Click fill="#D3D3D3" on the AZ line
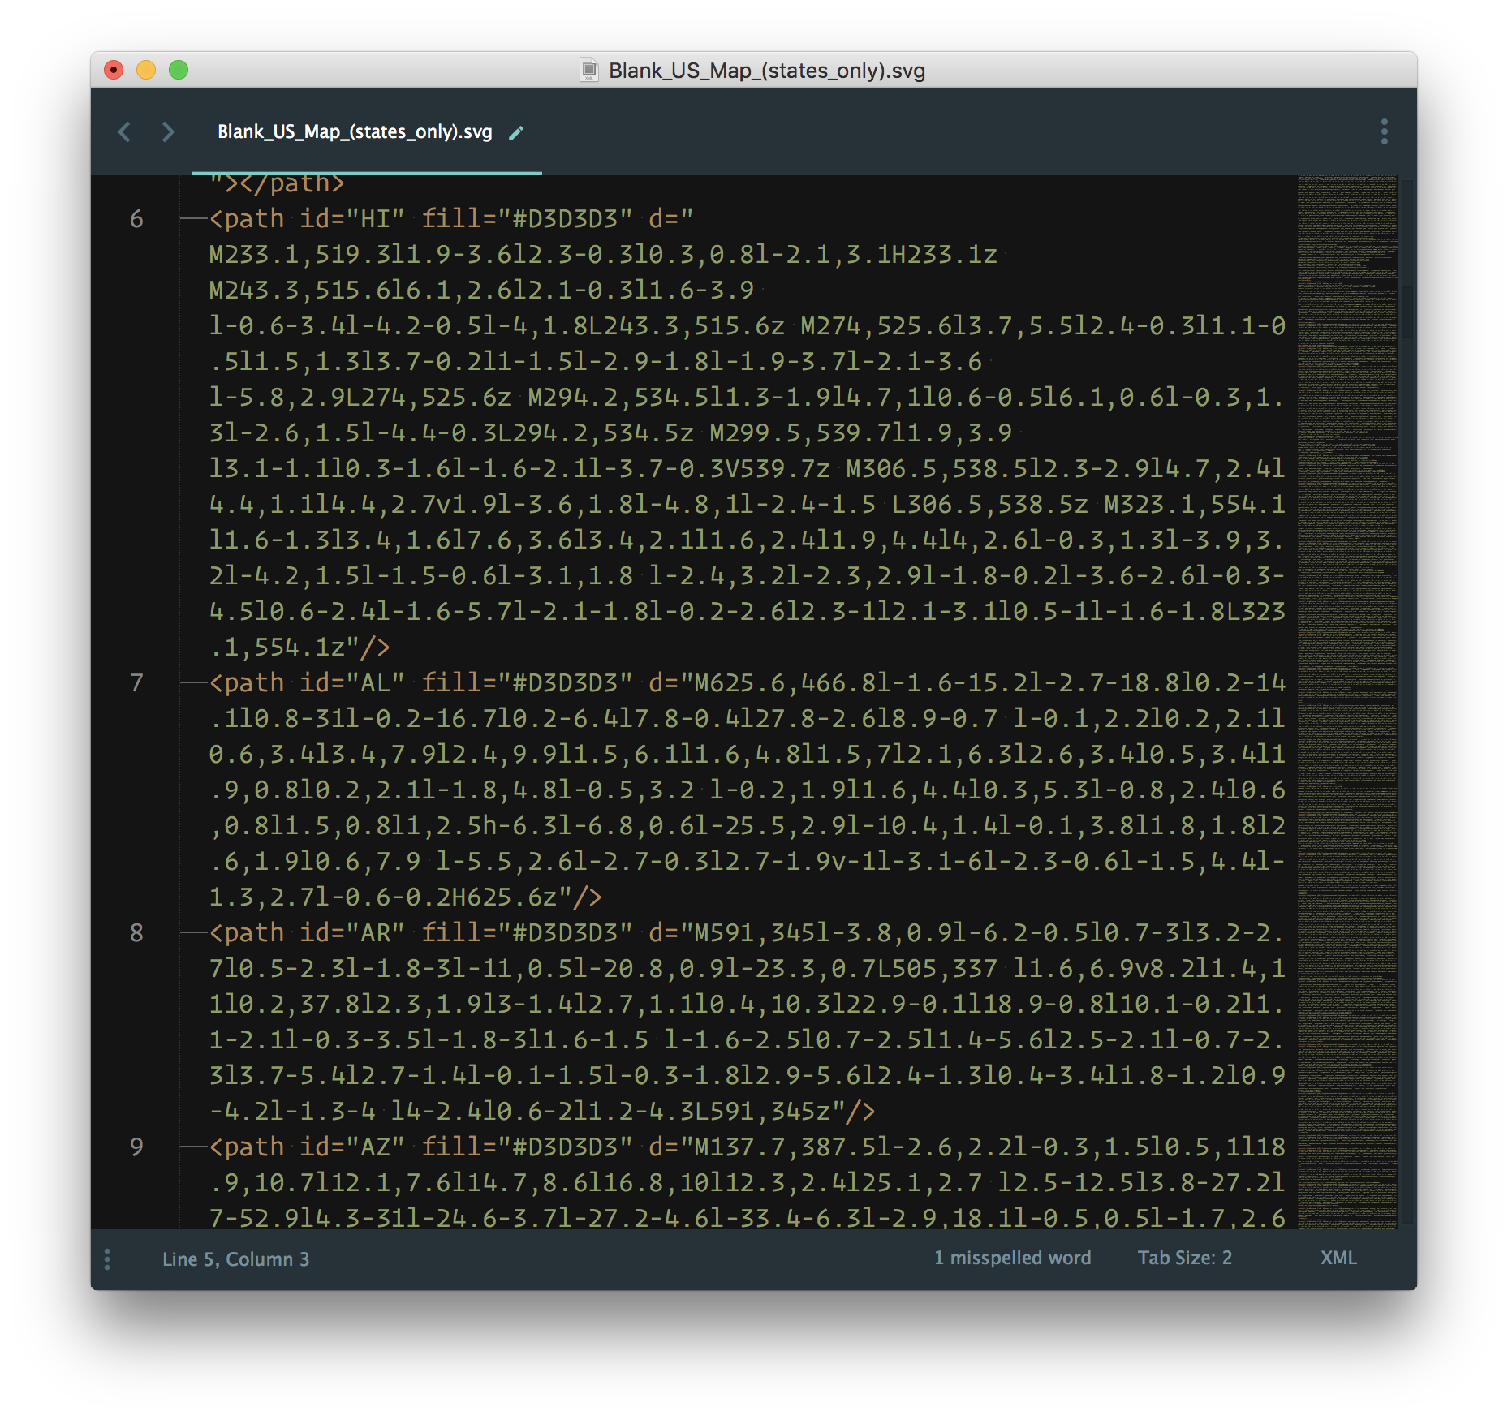The height and width of the screenshot is (1420, 1508). (x=527, y=1147)
